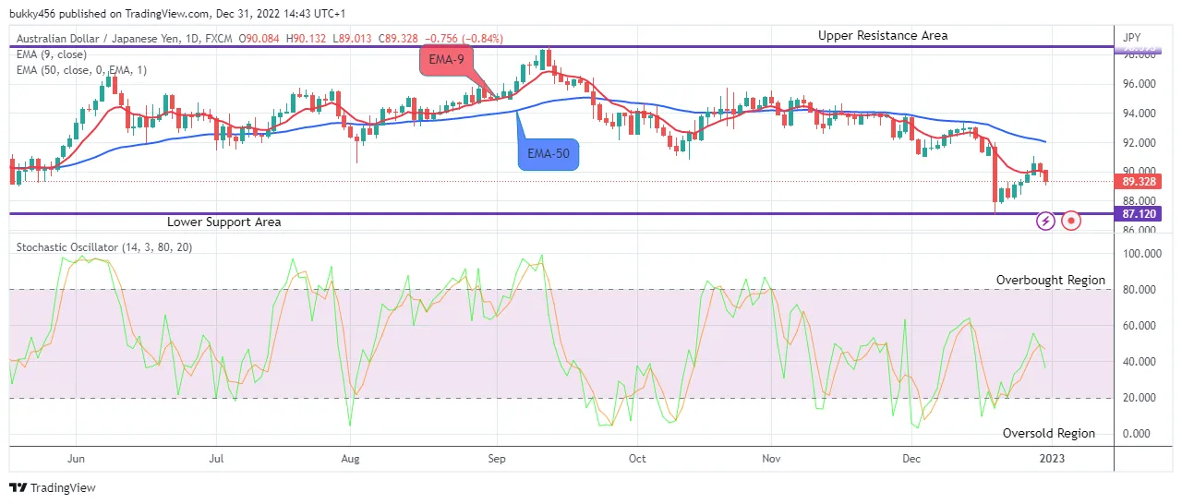1182x504 pixels.
Task: Select the Lower Support Area text label
Action: [223, 222]
